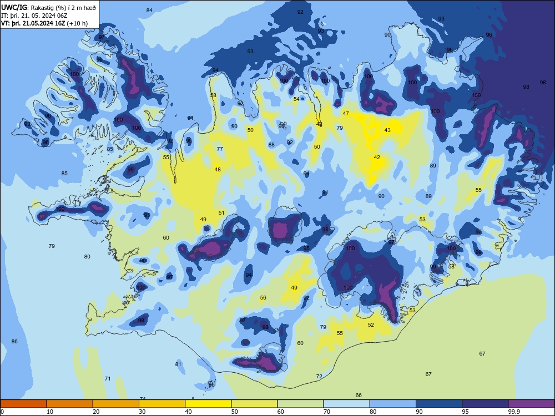Click the "VT: þri. 21.05.2024 16Z (+10 h)" line
This screenshot has height=416, width=555.
click(44, 24)
